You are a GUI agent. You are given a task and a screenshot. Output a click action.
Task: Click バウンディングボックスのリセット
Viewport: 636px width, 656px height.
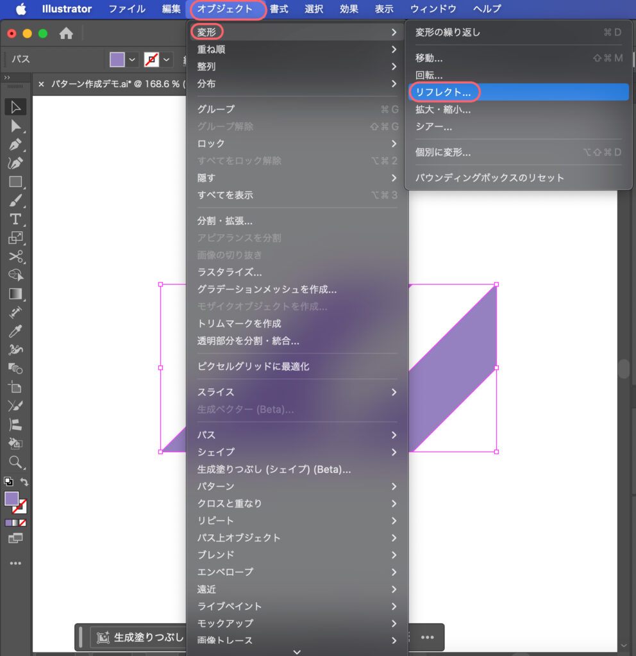[490, 177]
